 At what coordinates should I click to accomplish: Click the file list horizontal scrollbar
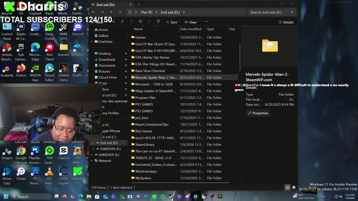(180, 183)
